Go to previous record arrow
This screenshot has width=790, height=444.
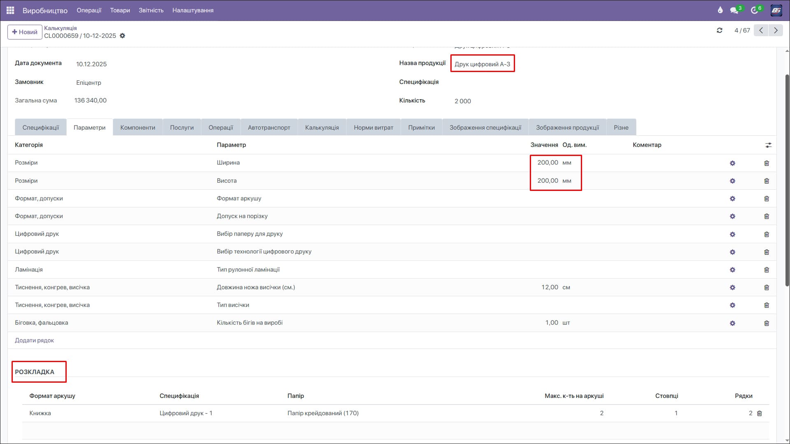(x=761, y=30)
